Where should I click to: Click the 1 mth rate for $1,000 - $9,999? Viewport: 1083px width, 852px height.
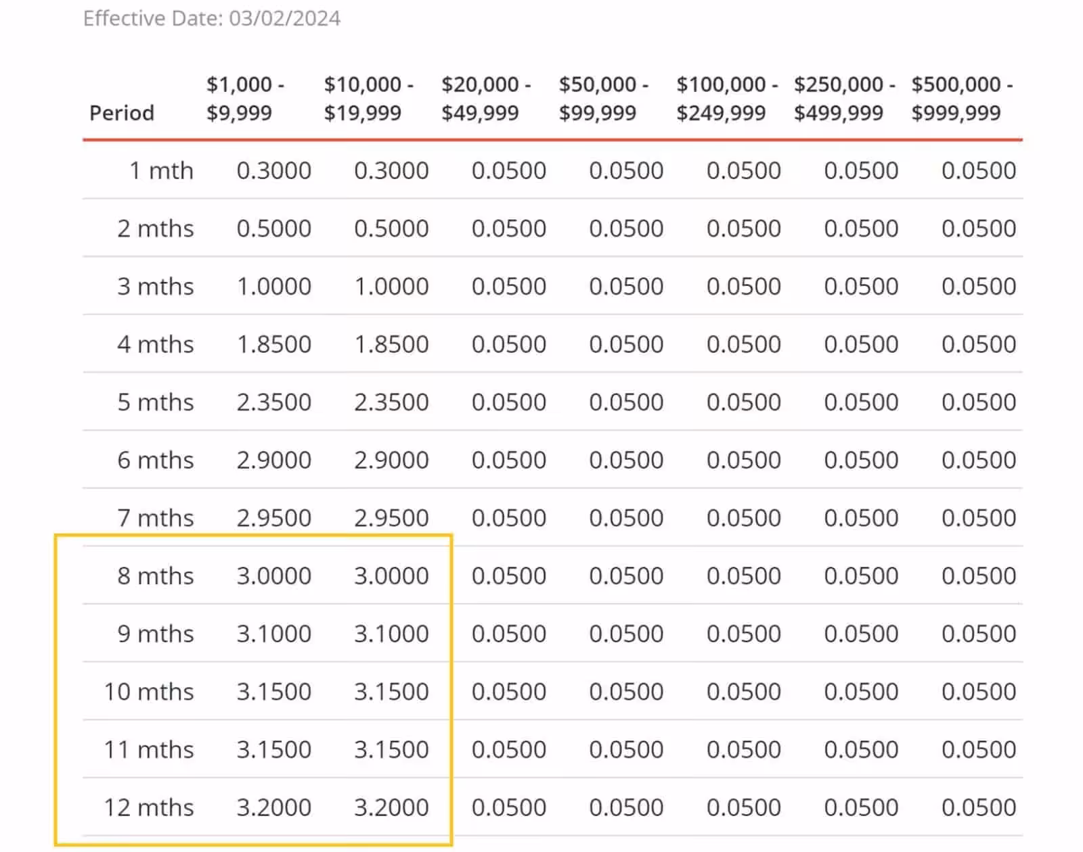(274, 170)
